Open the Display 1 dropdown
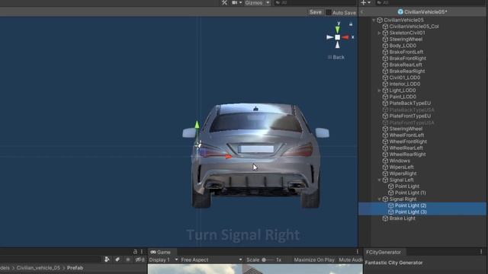Image resolution: width=488 pixels, height=274 pixels. [x=163, y=260]
